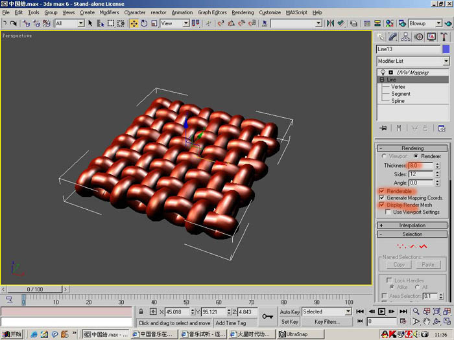Click the Undo arrow icon
This screenshot has width=454, height=340.
(5, 23)
